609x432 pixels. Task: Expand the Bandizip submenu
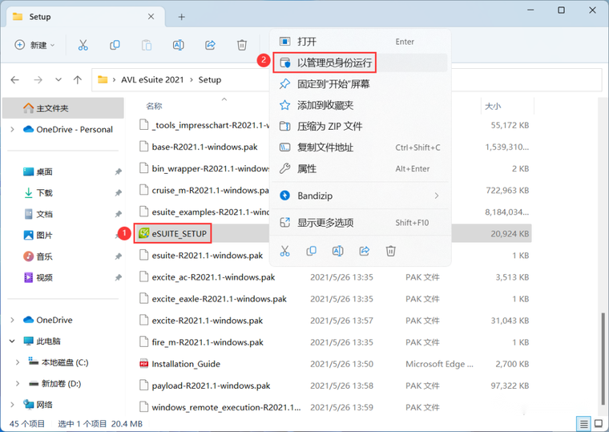(x=361, y=196)
